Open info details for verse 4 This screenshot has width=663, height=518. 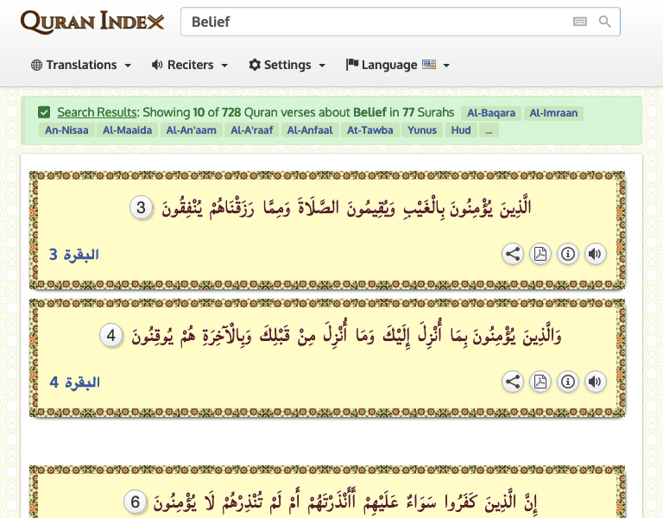click(567, 382)
